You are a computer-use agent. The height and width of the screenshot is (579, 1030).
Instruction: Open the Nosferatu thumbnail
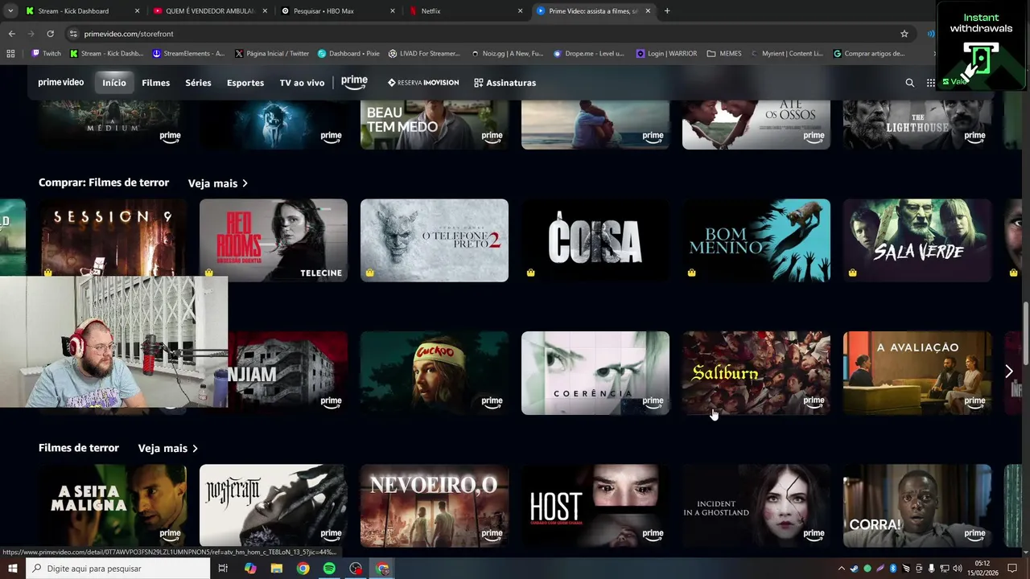274,505
